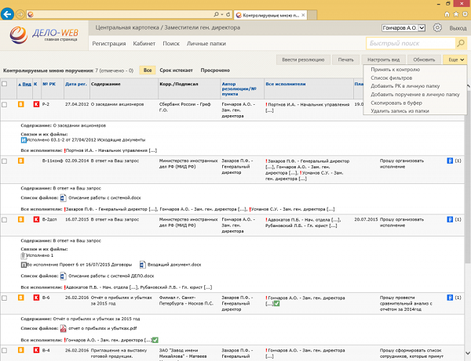Click the 'Настроить вид' button
This screenshot has height=361, width=471.
click(383, 60)
